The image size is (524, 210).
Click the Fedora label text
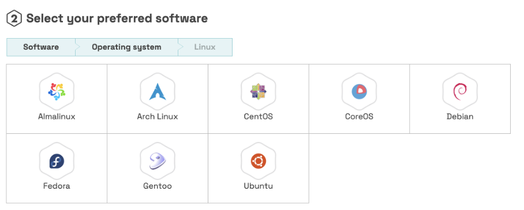(57, 186)
